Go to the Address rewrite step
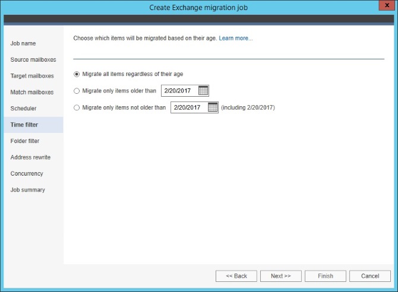 pos(30,157)
